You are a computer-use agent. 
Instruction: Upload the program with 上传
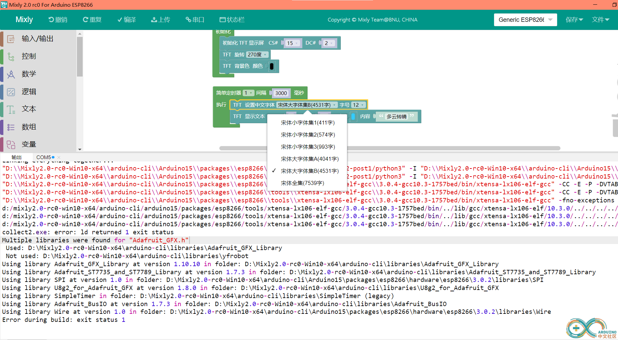click(x=161, y=20)
